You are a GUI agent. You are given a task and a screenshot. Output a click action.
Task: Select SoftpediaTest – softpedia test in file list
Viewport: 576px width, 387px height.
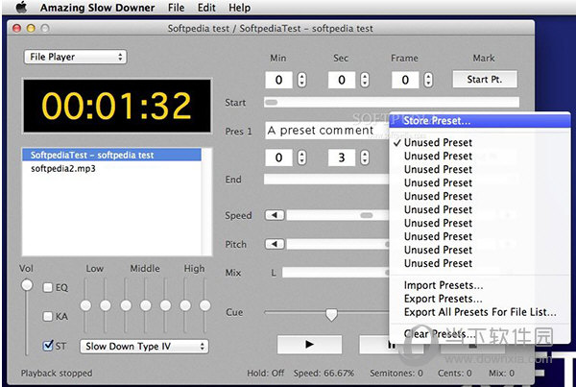[x=111, y=156]
